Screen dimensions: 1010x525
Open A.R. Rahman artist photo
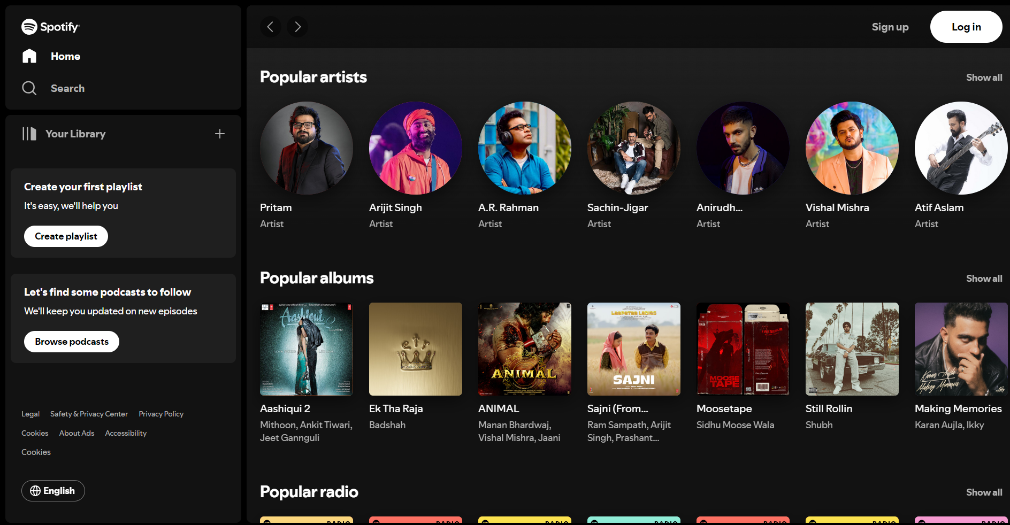click(x=525, y=148)
